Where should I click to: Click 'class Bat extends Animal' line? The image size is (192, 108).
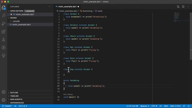click(78, 47)
